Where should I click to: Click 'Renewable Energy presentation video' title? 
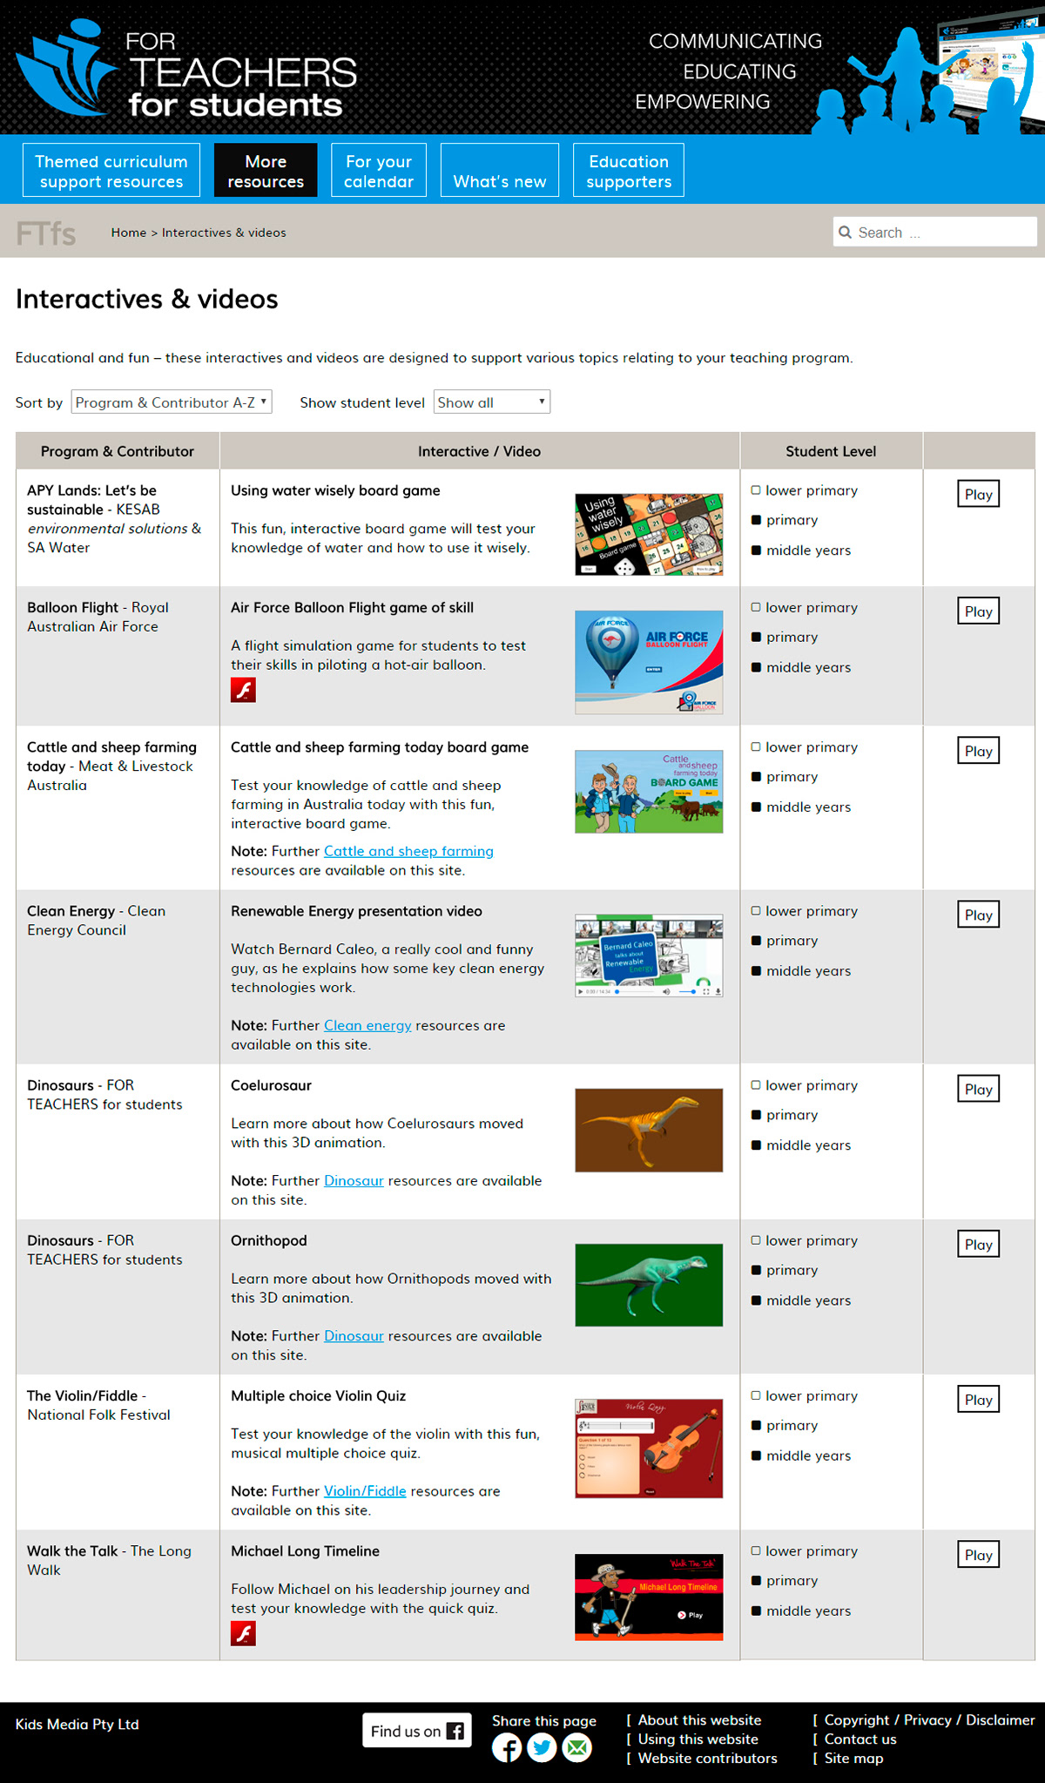click(356, 911)
